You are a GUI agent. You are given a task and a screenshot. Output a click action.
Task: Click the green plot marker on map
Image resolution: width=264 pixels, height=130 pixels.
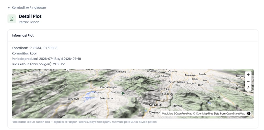(x=123, y=93)
